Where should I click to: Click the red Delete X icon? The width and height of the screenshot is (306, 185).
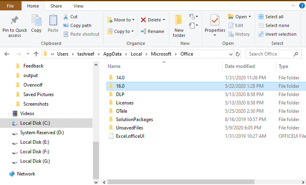click(x=143, y=20)
